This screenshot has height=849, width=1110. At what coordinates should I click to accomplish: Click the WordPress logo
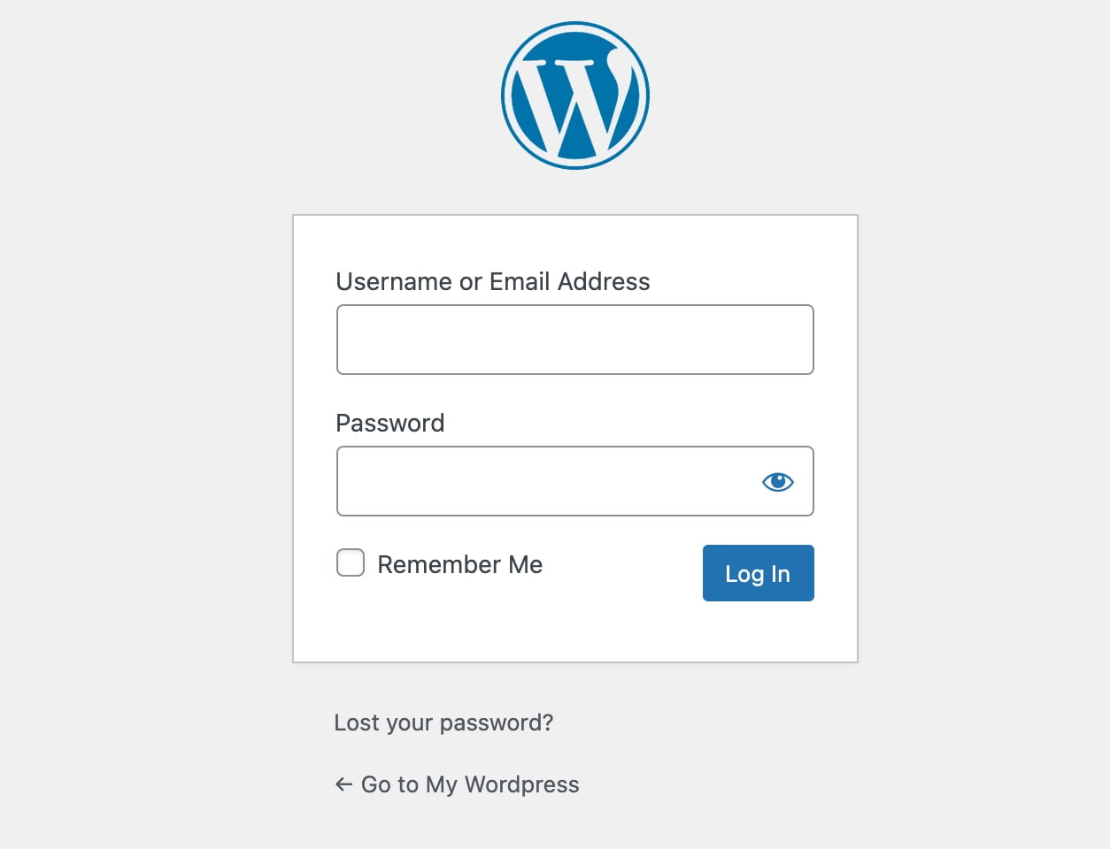click(575, 96)
